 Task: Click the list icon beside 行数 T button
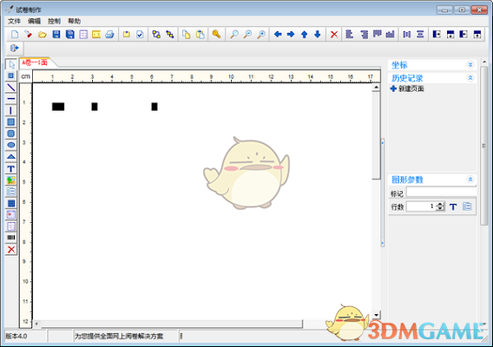point(467,206)
